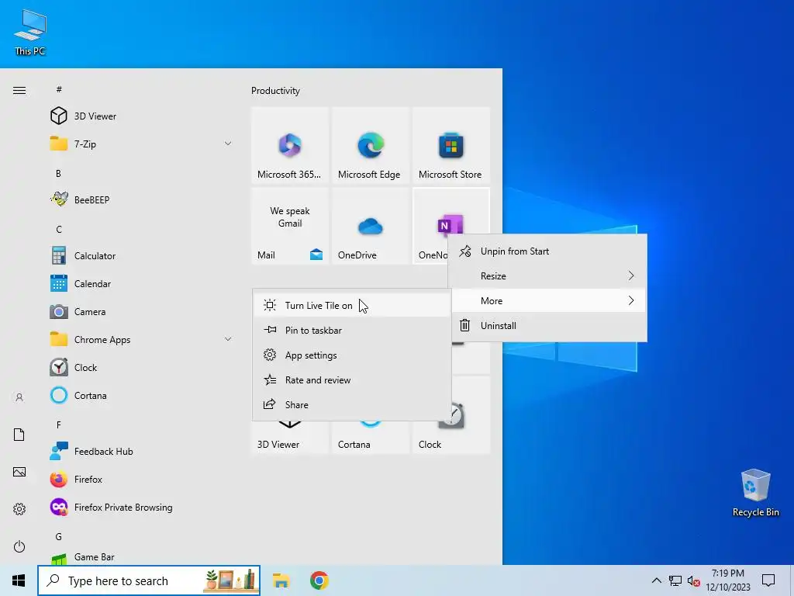Click the taskbar search box
Image resolution: width=794 pixels, height=596 pixels.
(x=149, y=580)
